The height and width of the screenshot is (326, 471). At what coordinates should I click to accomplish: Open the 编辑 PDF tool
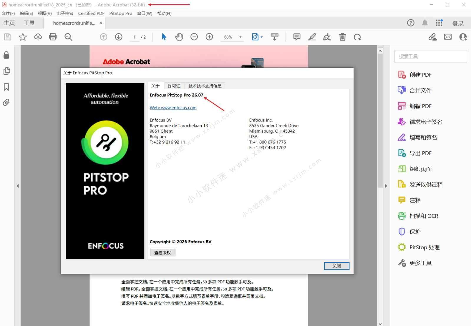click(415, 106)
